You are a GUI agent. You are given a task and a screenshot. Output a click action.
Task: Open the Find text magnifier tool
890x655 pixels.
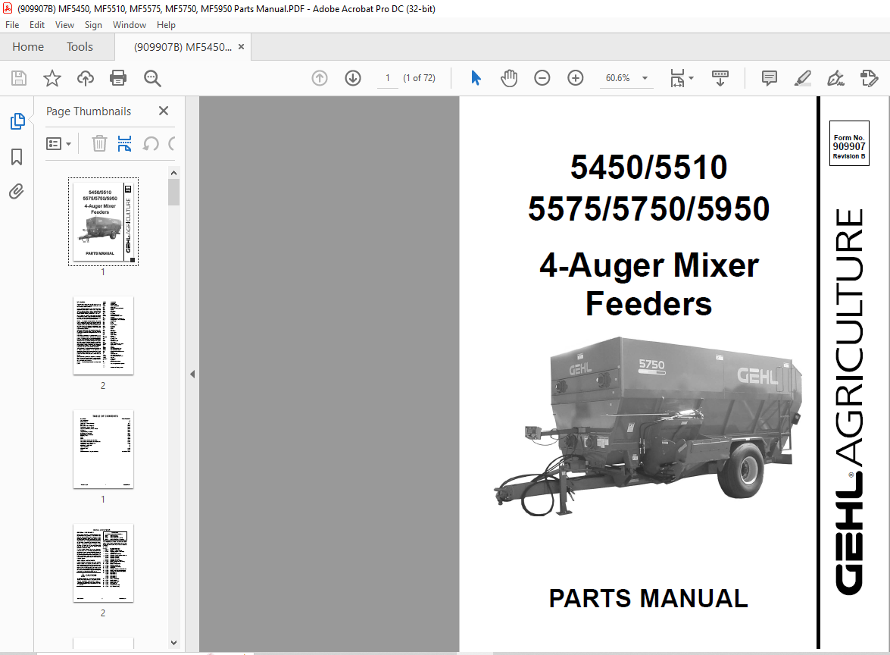152,78
